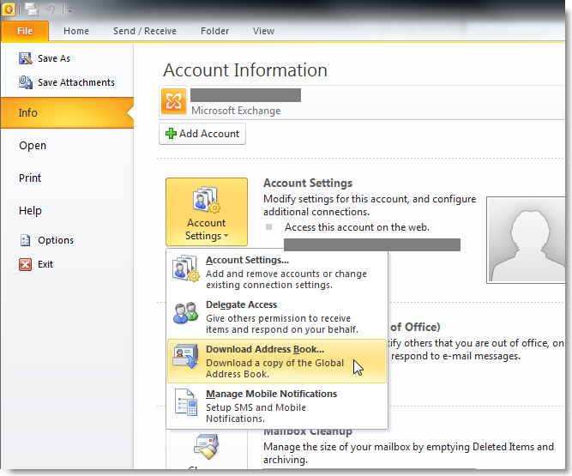Choose Account Settings... from the dropdown menu
Viewport: 572px width, 476px height.
(277, 272)
